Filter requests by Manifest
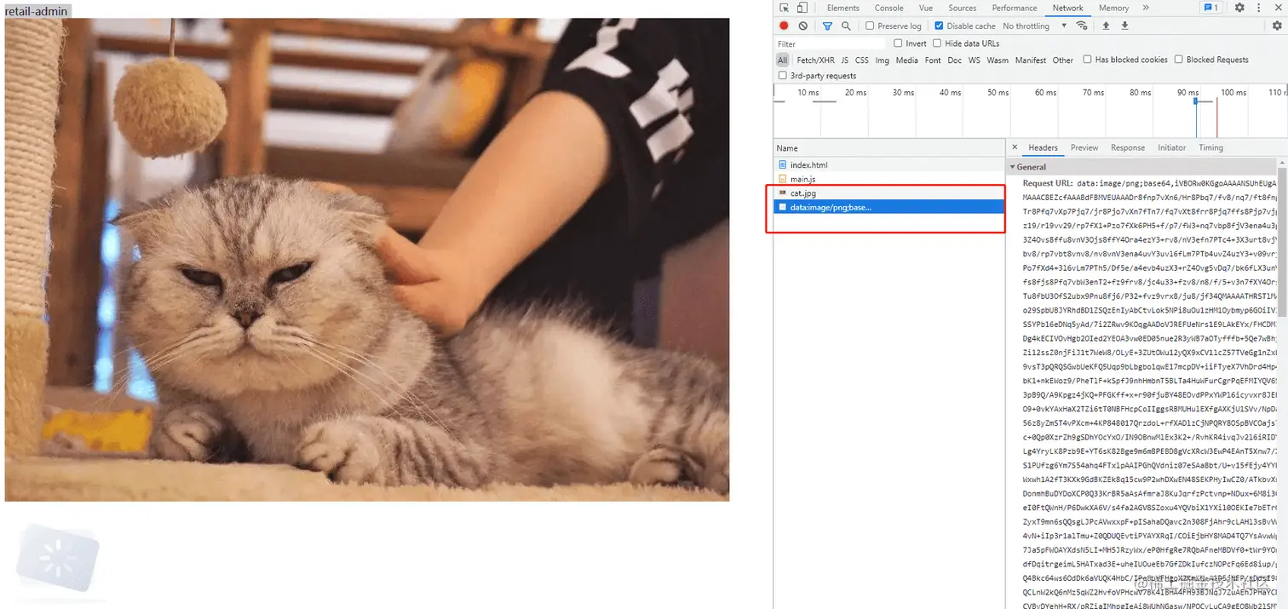Screen dimensions: 1288x609 pos(1031,60)
